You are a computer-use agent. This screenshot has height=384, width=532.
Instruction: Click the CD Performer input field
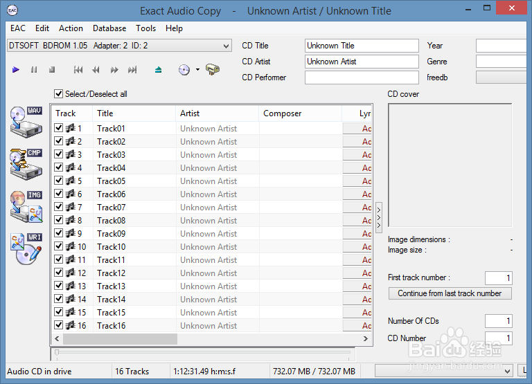(362, 77)
